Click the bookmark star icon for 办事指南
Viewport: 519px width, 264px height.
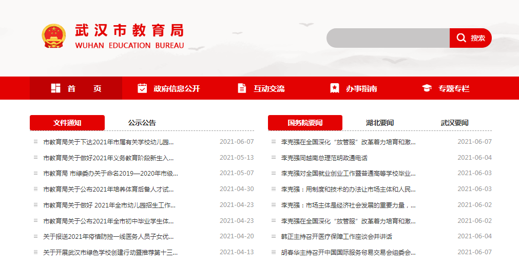pyautogui.click(x=335, y=88)
